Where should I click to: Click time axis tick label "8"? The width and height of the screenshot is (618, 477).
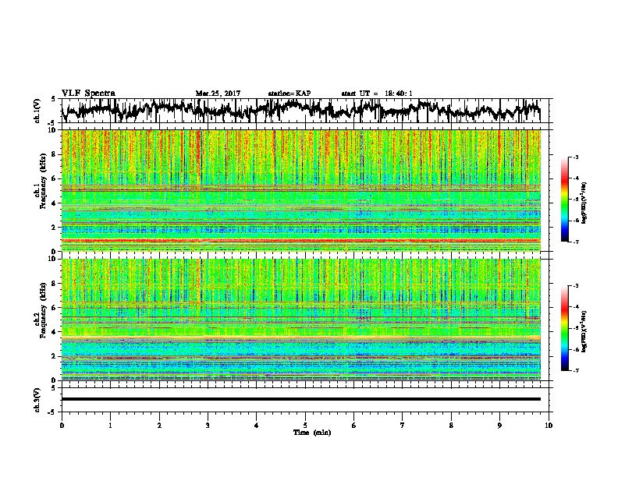[x=451, y=426]
